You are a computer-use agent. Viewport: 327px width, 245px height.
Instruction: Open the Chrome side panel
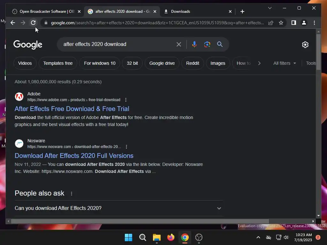[x=294, y=23]
